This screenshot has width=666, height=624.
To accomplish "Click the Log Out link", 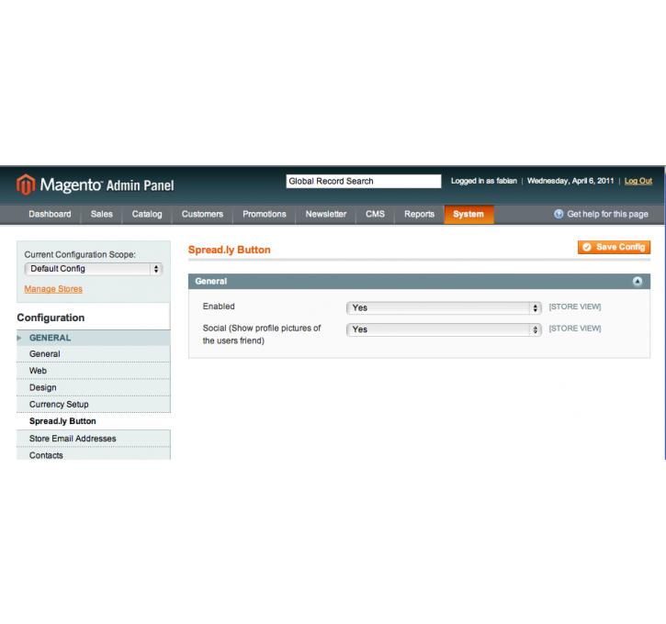I will click(x=638, y=181).
